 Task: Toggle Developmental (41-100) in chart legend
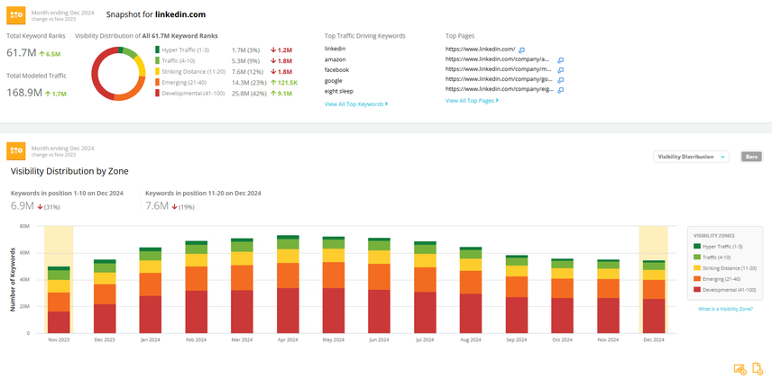[725, 291]
